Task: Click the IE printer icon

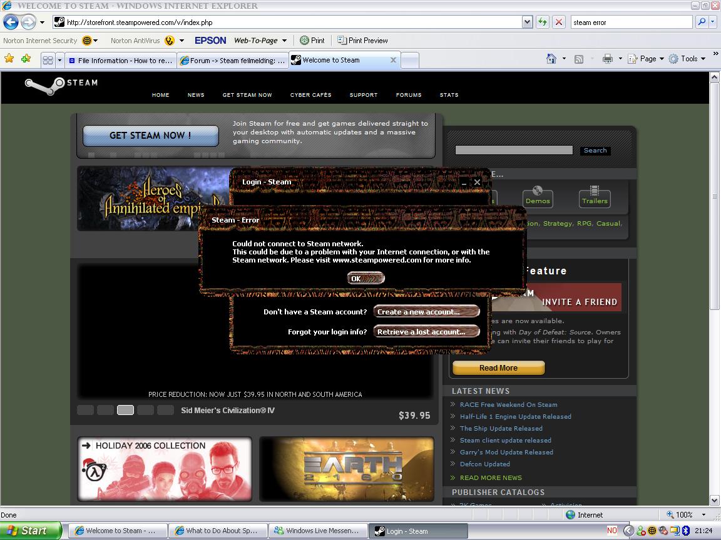Action: [608, 59]
